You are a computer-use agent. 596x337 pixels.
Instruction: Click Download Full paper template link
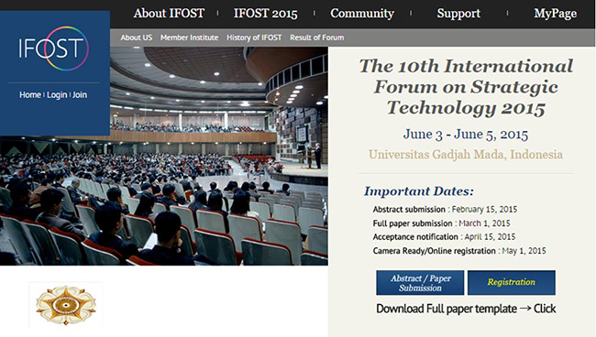coord(466,309)
